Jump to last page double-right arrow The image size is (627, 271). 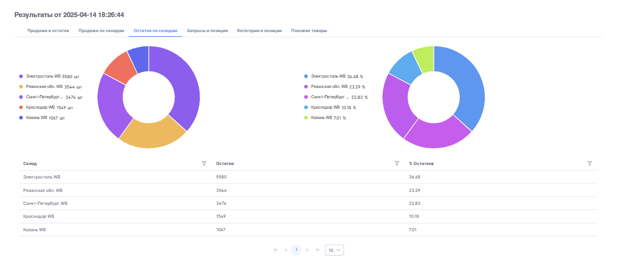318,250
